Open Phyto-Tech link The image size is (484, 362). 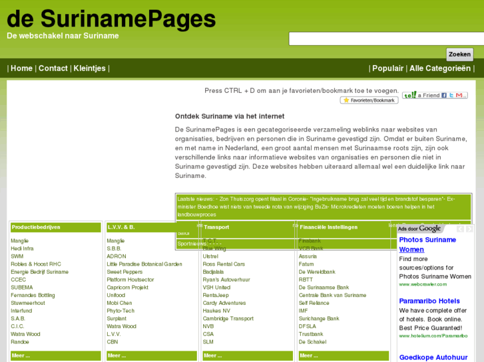click(121, 311)
